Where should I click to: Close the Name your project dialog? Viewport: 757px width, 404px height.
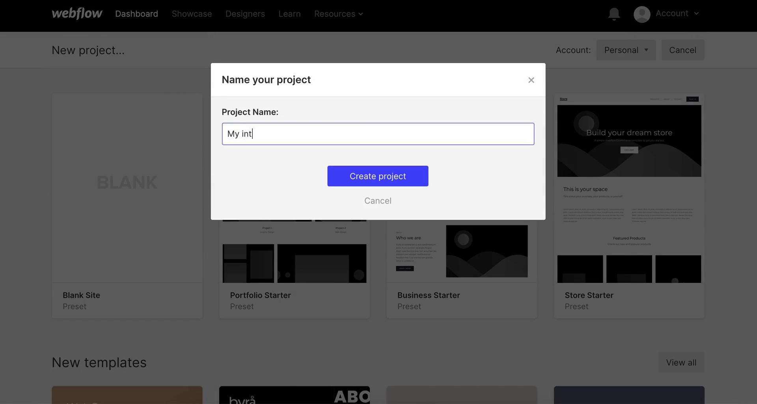(531, 80)
